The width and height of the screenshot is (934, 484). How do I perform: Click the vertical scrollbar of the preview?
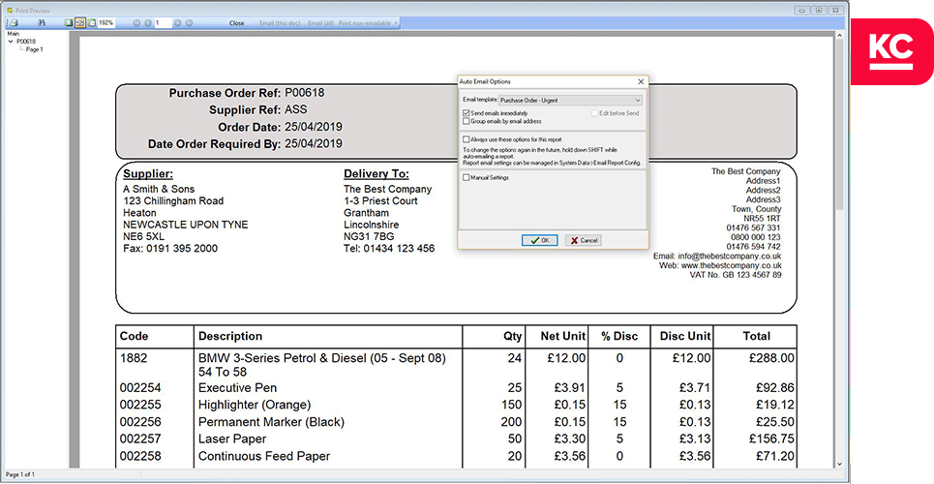pyautogui.click(x=839, y=249)
